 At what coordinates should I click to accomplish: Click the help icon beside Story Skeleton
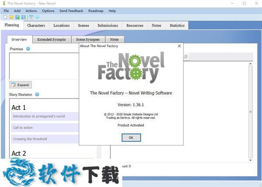[37, 95]
